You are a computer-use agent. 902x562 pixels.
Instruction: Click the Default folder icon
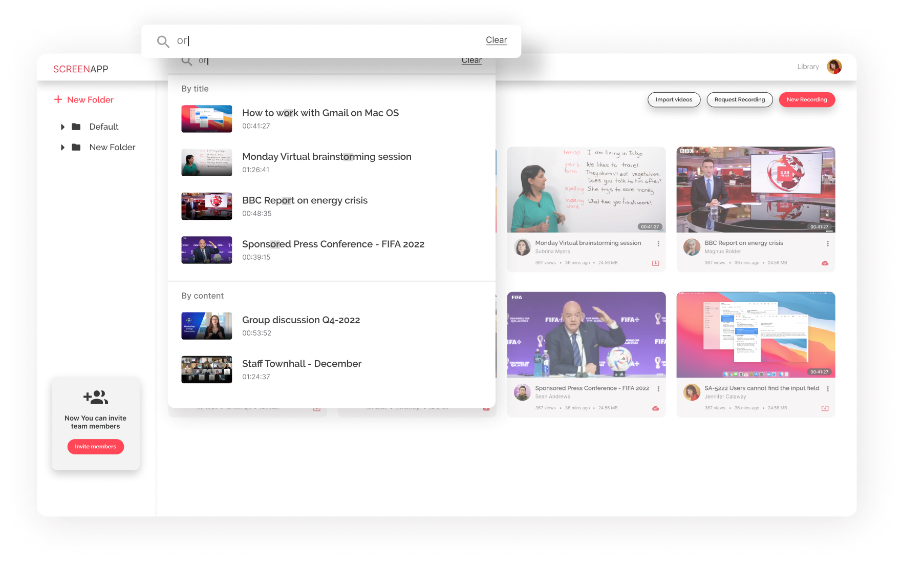coord(76,127)
